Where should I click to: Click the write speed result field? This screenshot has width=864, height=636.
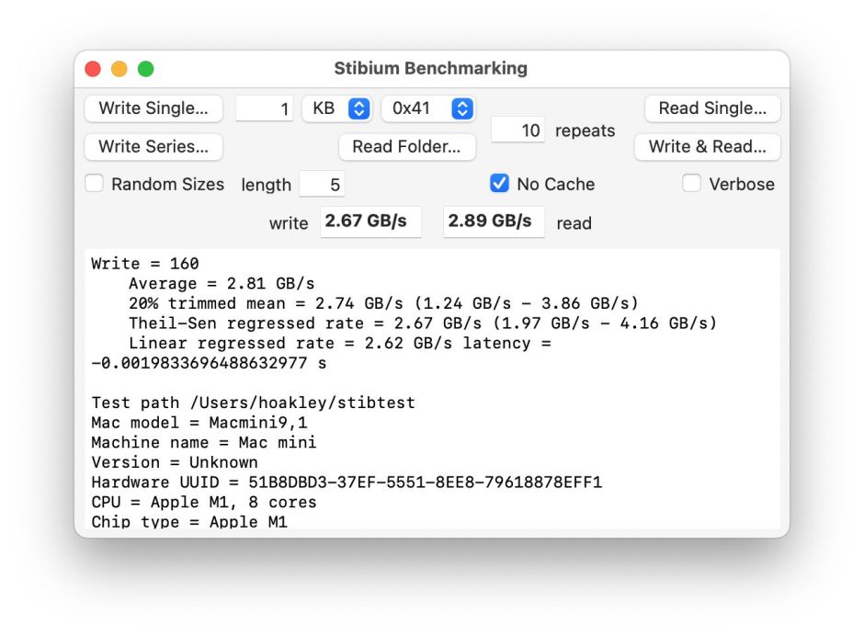(370, 221)
